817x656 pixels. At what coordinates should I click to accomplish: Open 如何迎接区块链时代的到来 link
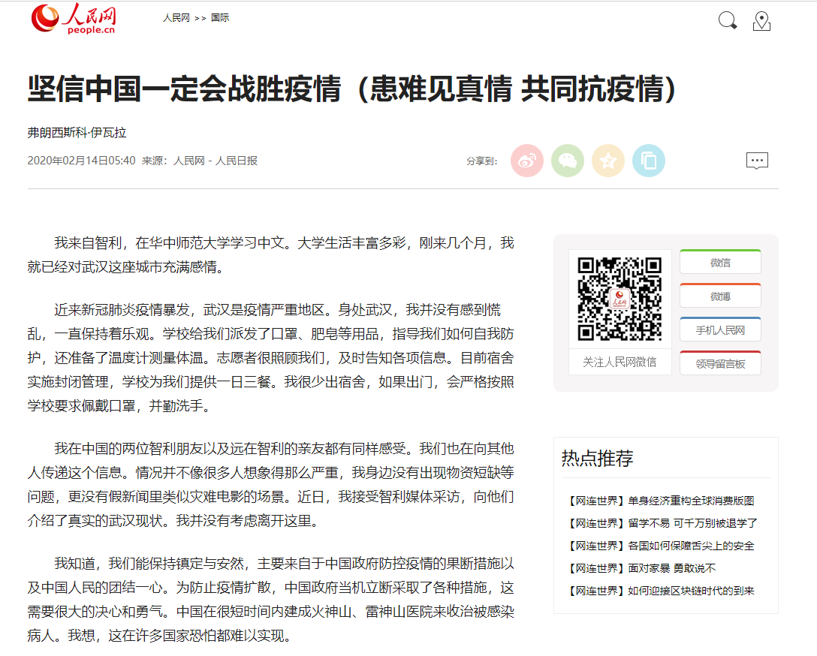pyautogui.click(x=691, y=591)
